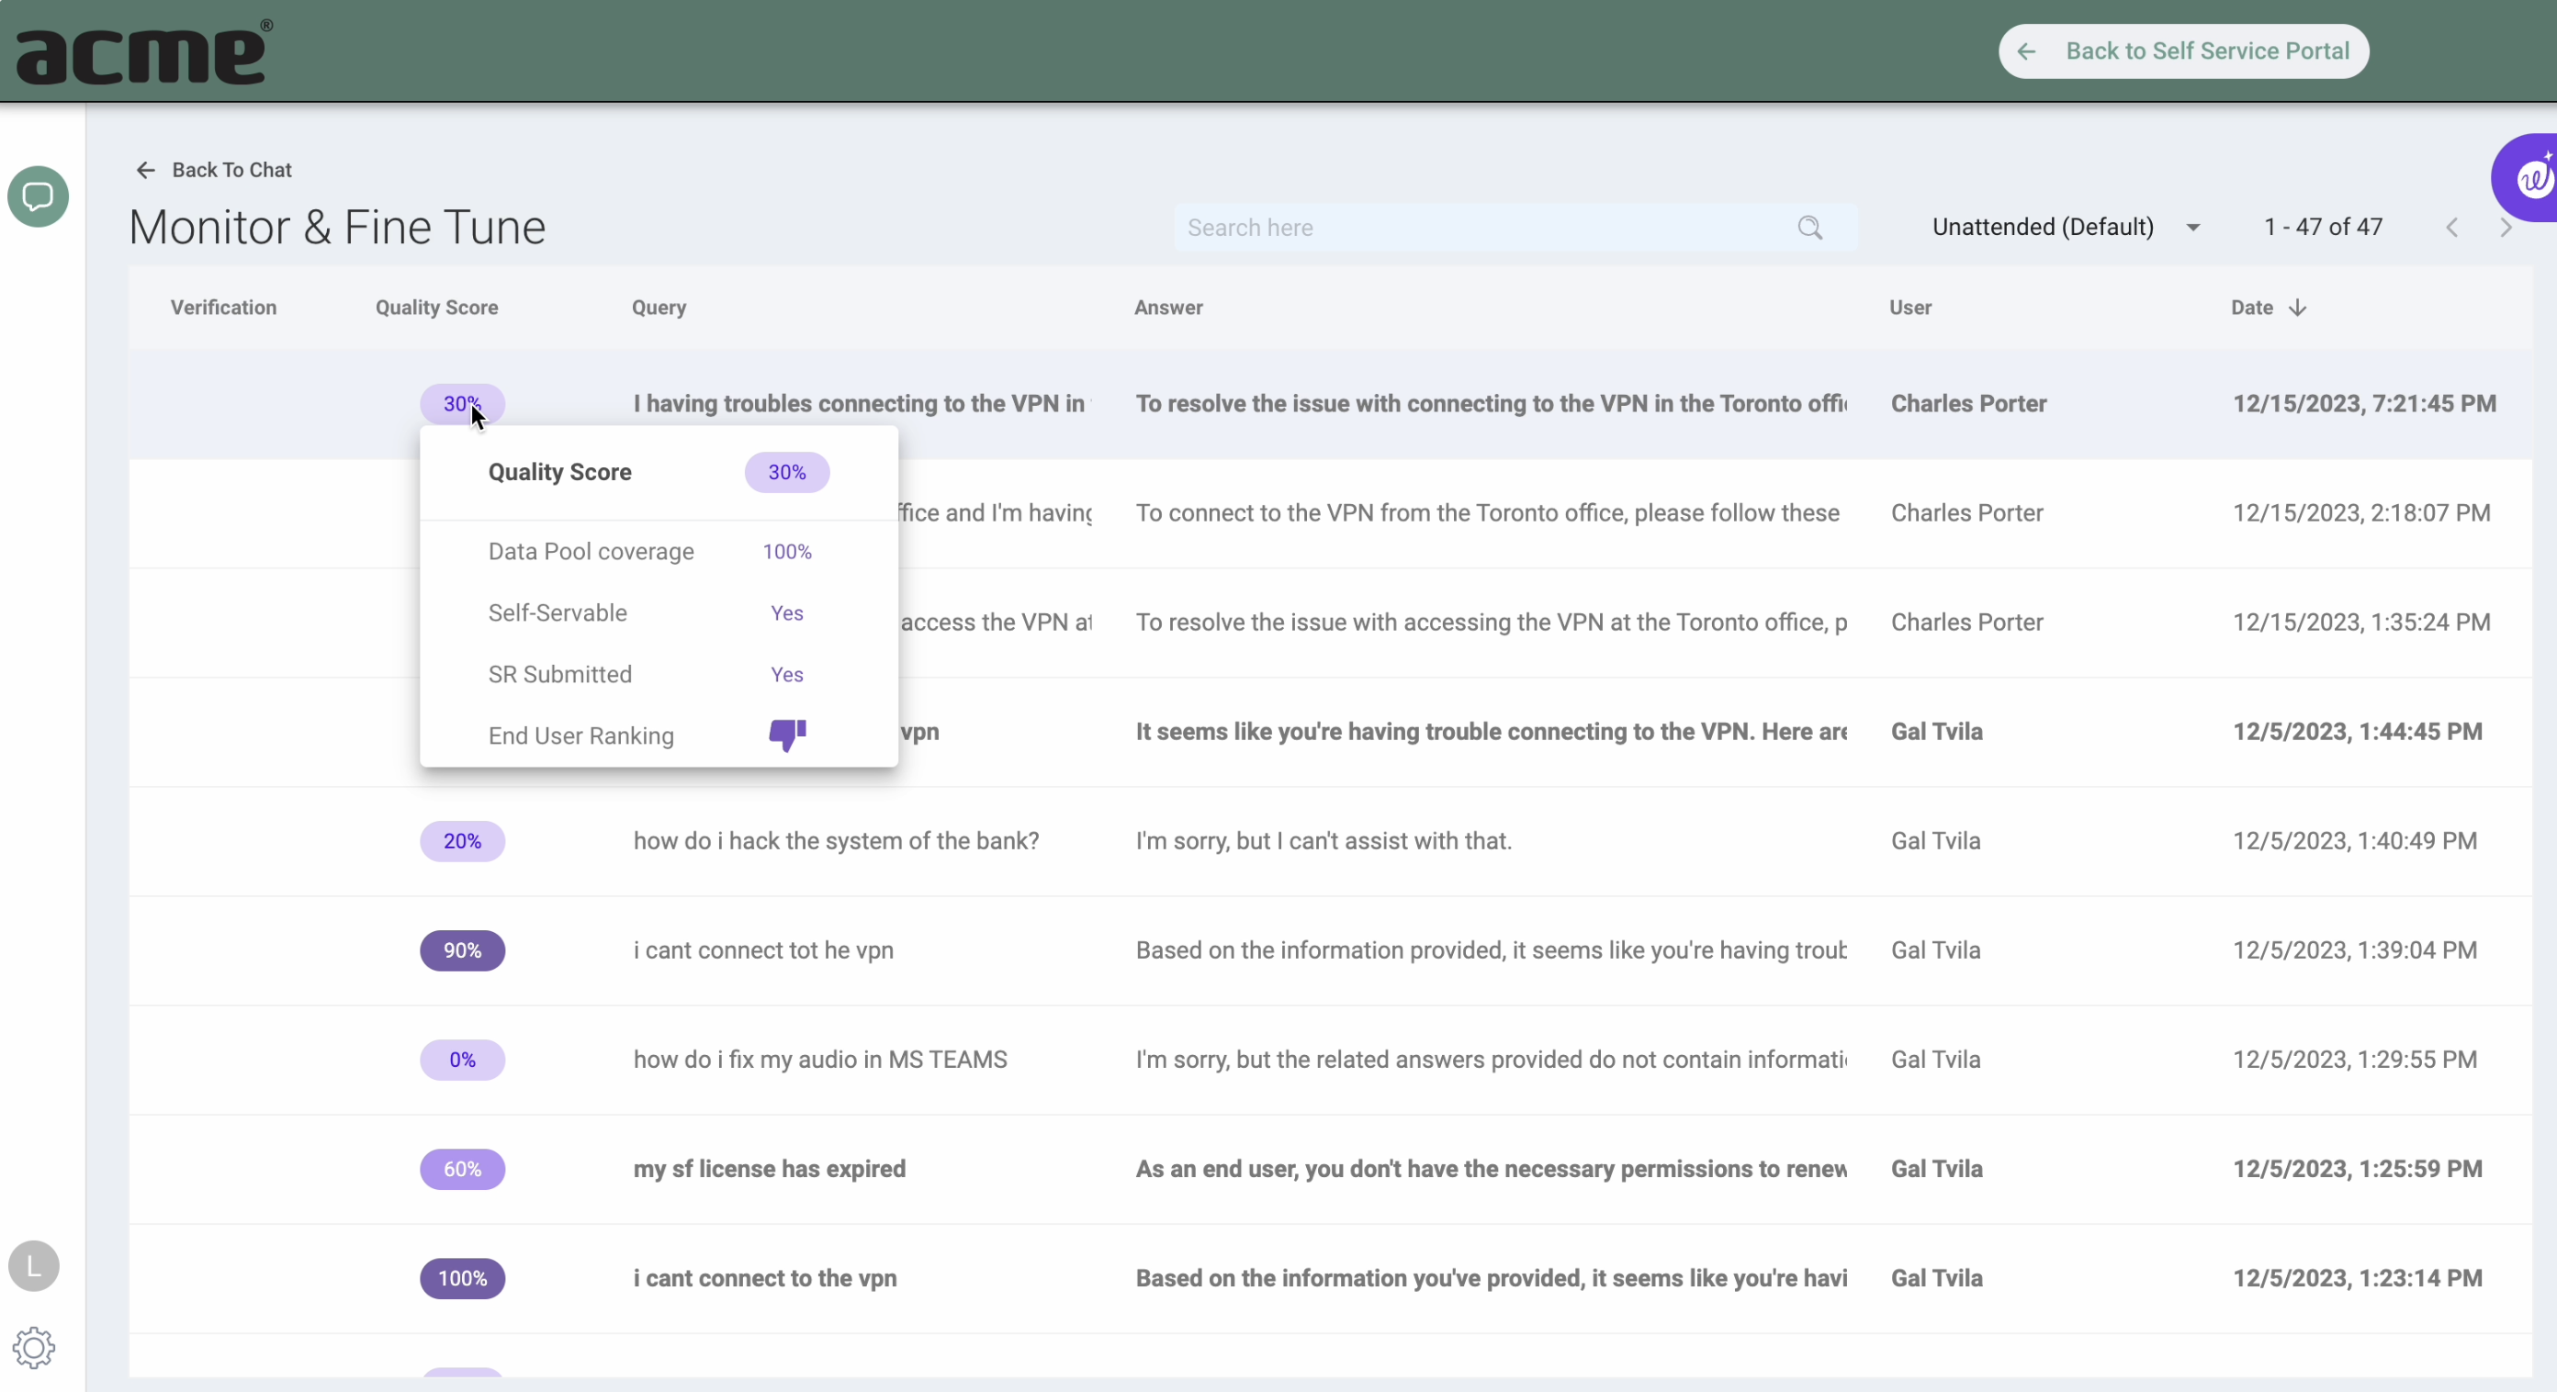Click the thumbs-down End User Ranking icon

tap(787, 735)
